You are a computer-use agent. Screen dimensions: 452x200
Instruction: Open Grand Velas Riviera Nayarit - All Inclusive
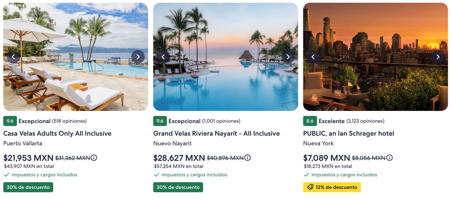pos(216,133)
